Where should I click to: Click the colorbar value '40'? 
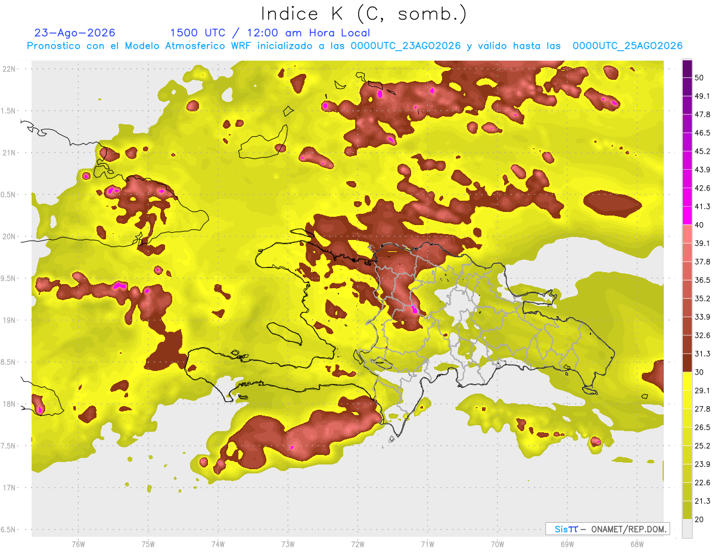coord(700,225)
